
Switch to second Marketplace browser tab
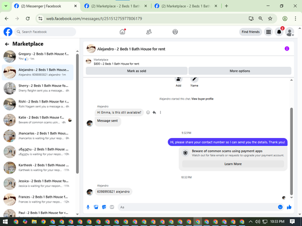coord(115,6)
